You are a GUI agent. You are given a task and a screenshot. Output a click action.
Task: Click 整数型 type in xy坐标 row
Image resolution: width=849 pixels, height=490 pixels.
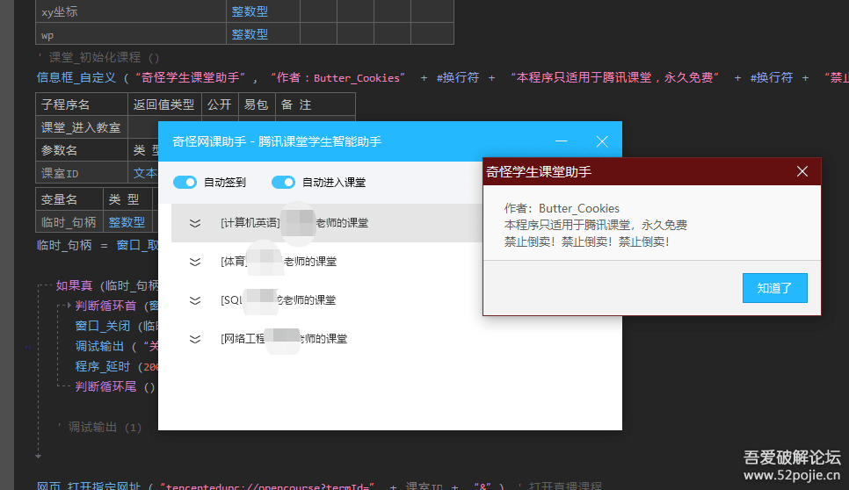pos(250,11)
